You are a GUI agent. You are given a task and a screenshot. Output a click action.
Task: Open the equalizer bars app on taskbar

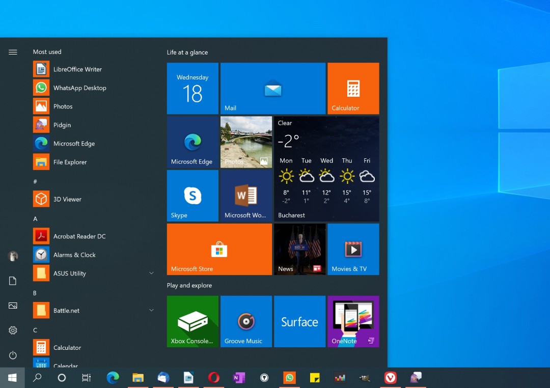coord(340,377)
